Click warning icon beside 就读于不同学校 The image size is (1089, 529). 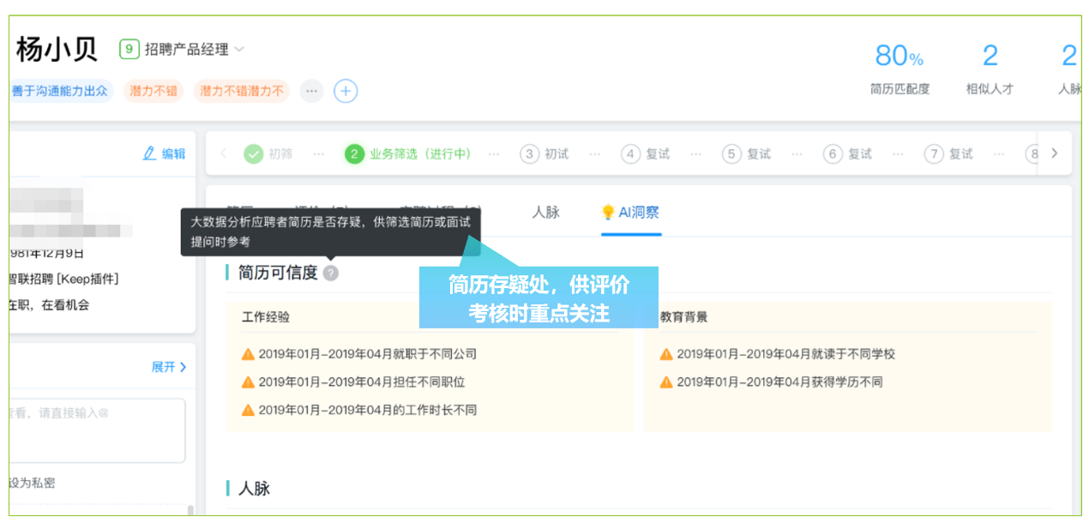(666, 354)
